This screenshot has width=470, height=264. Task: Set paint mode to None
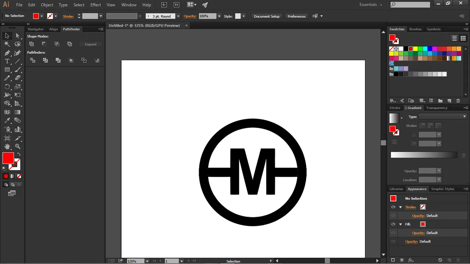tap(19, 176)
